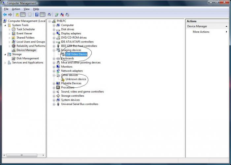Select the USB Video Device entry
Screen dimensions: 231x165
[76, 54]
